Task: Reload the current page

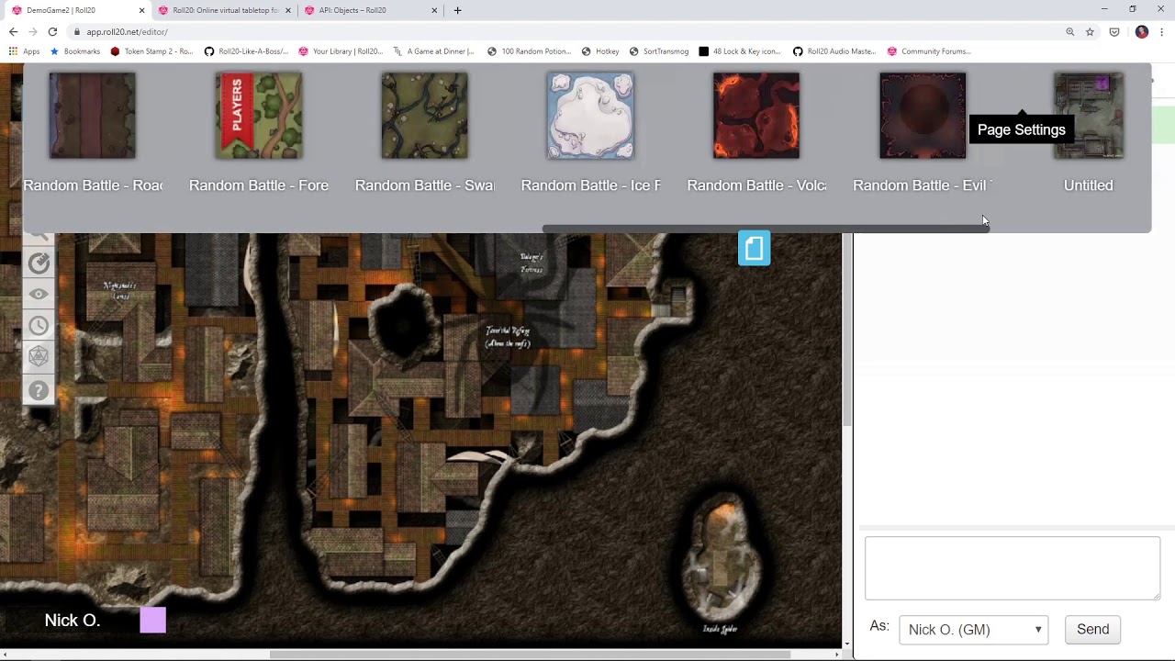Action: 52,31
